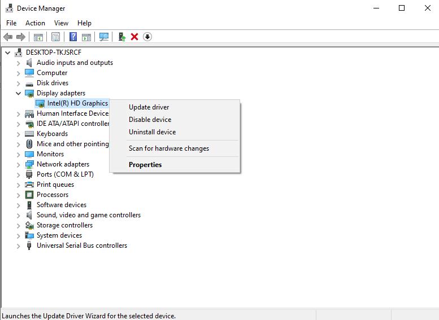Click the IDE ATA/ATAPI controllers icon

tap(29, 124)
